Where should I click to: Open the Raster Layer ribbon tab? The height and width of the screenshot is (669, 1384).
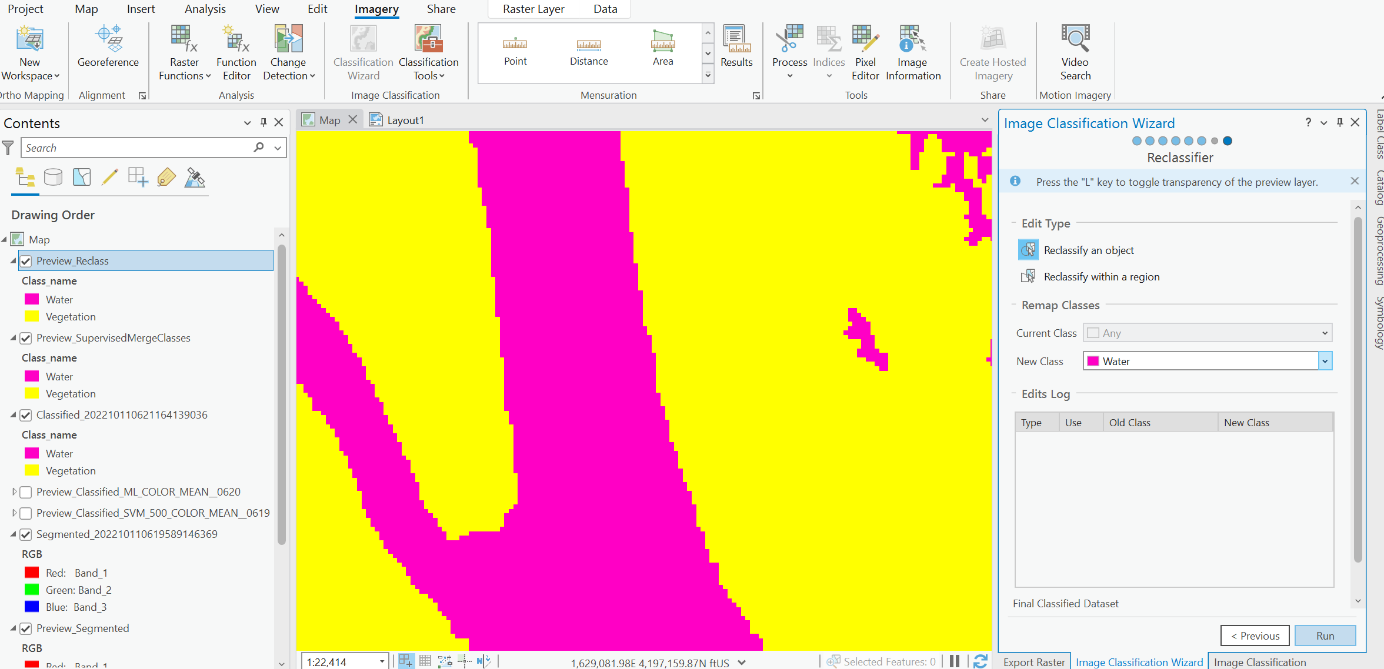(533, 9)
